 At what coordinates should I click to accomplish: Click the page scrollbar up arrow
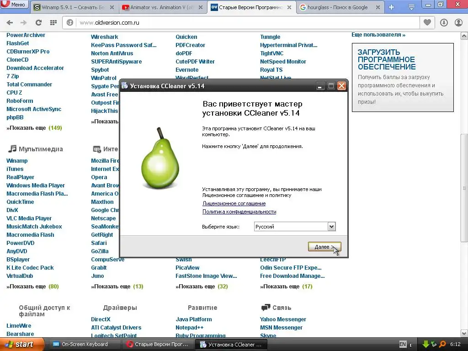click(x=464, y=36)
